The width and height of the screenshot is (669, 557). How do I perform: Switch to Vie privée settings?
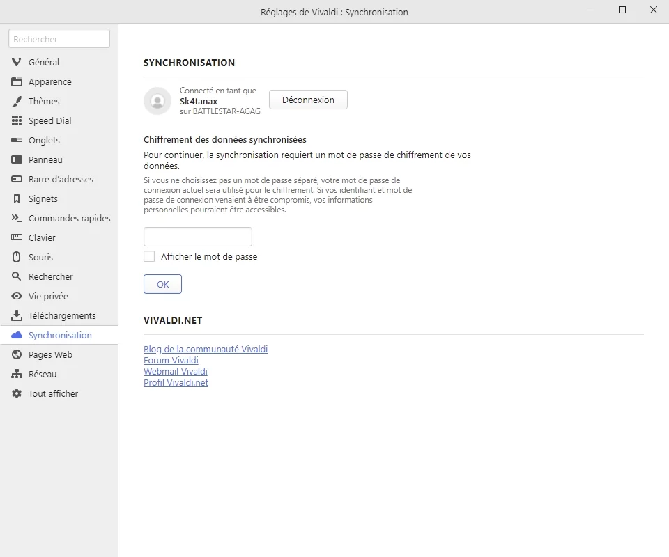coord(59,296)
